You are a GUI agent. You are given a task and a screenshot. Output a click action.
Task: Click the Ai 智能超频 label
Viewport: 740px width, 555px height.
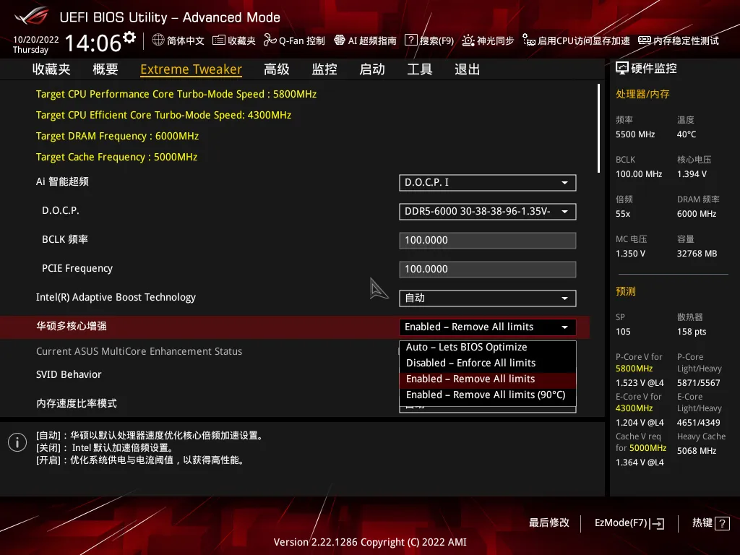click(x=62, y=181)
